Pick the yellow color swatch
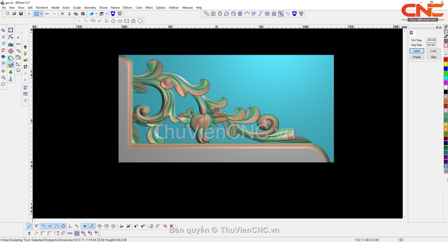Image resolution: width=448 pixels, height=242 pixels. click(446, 64)
